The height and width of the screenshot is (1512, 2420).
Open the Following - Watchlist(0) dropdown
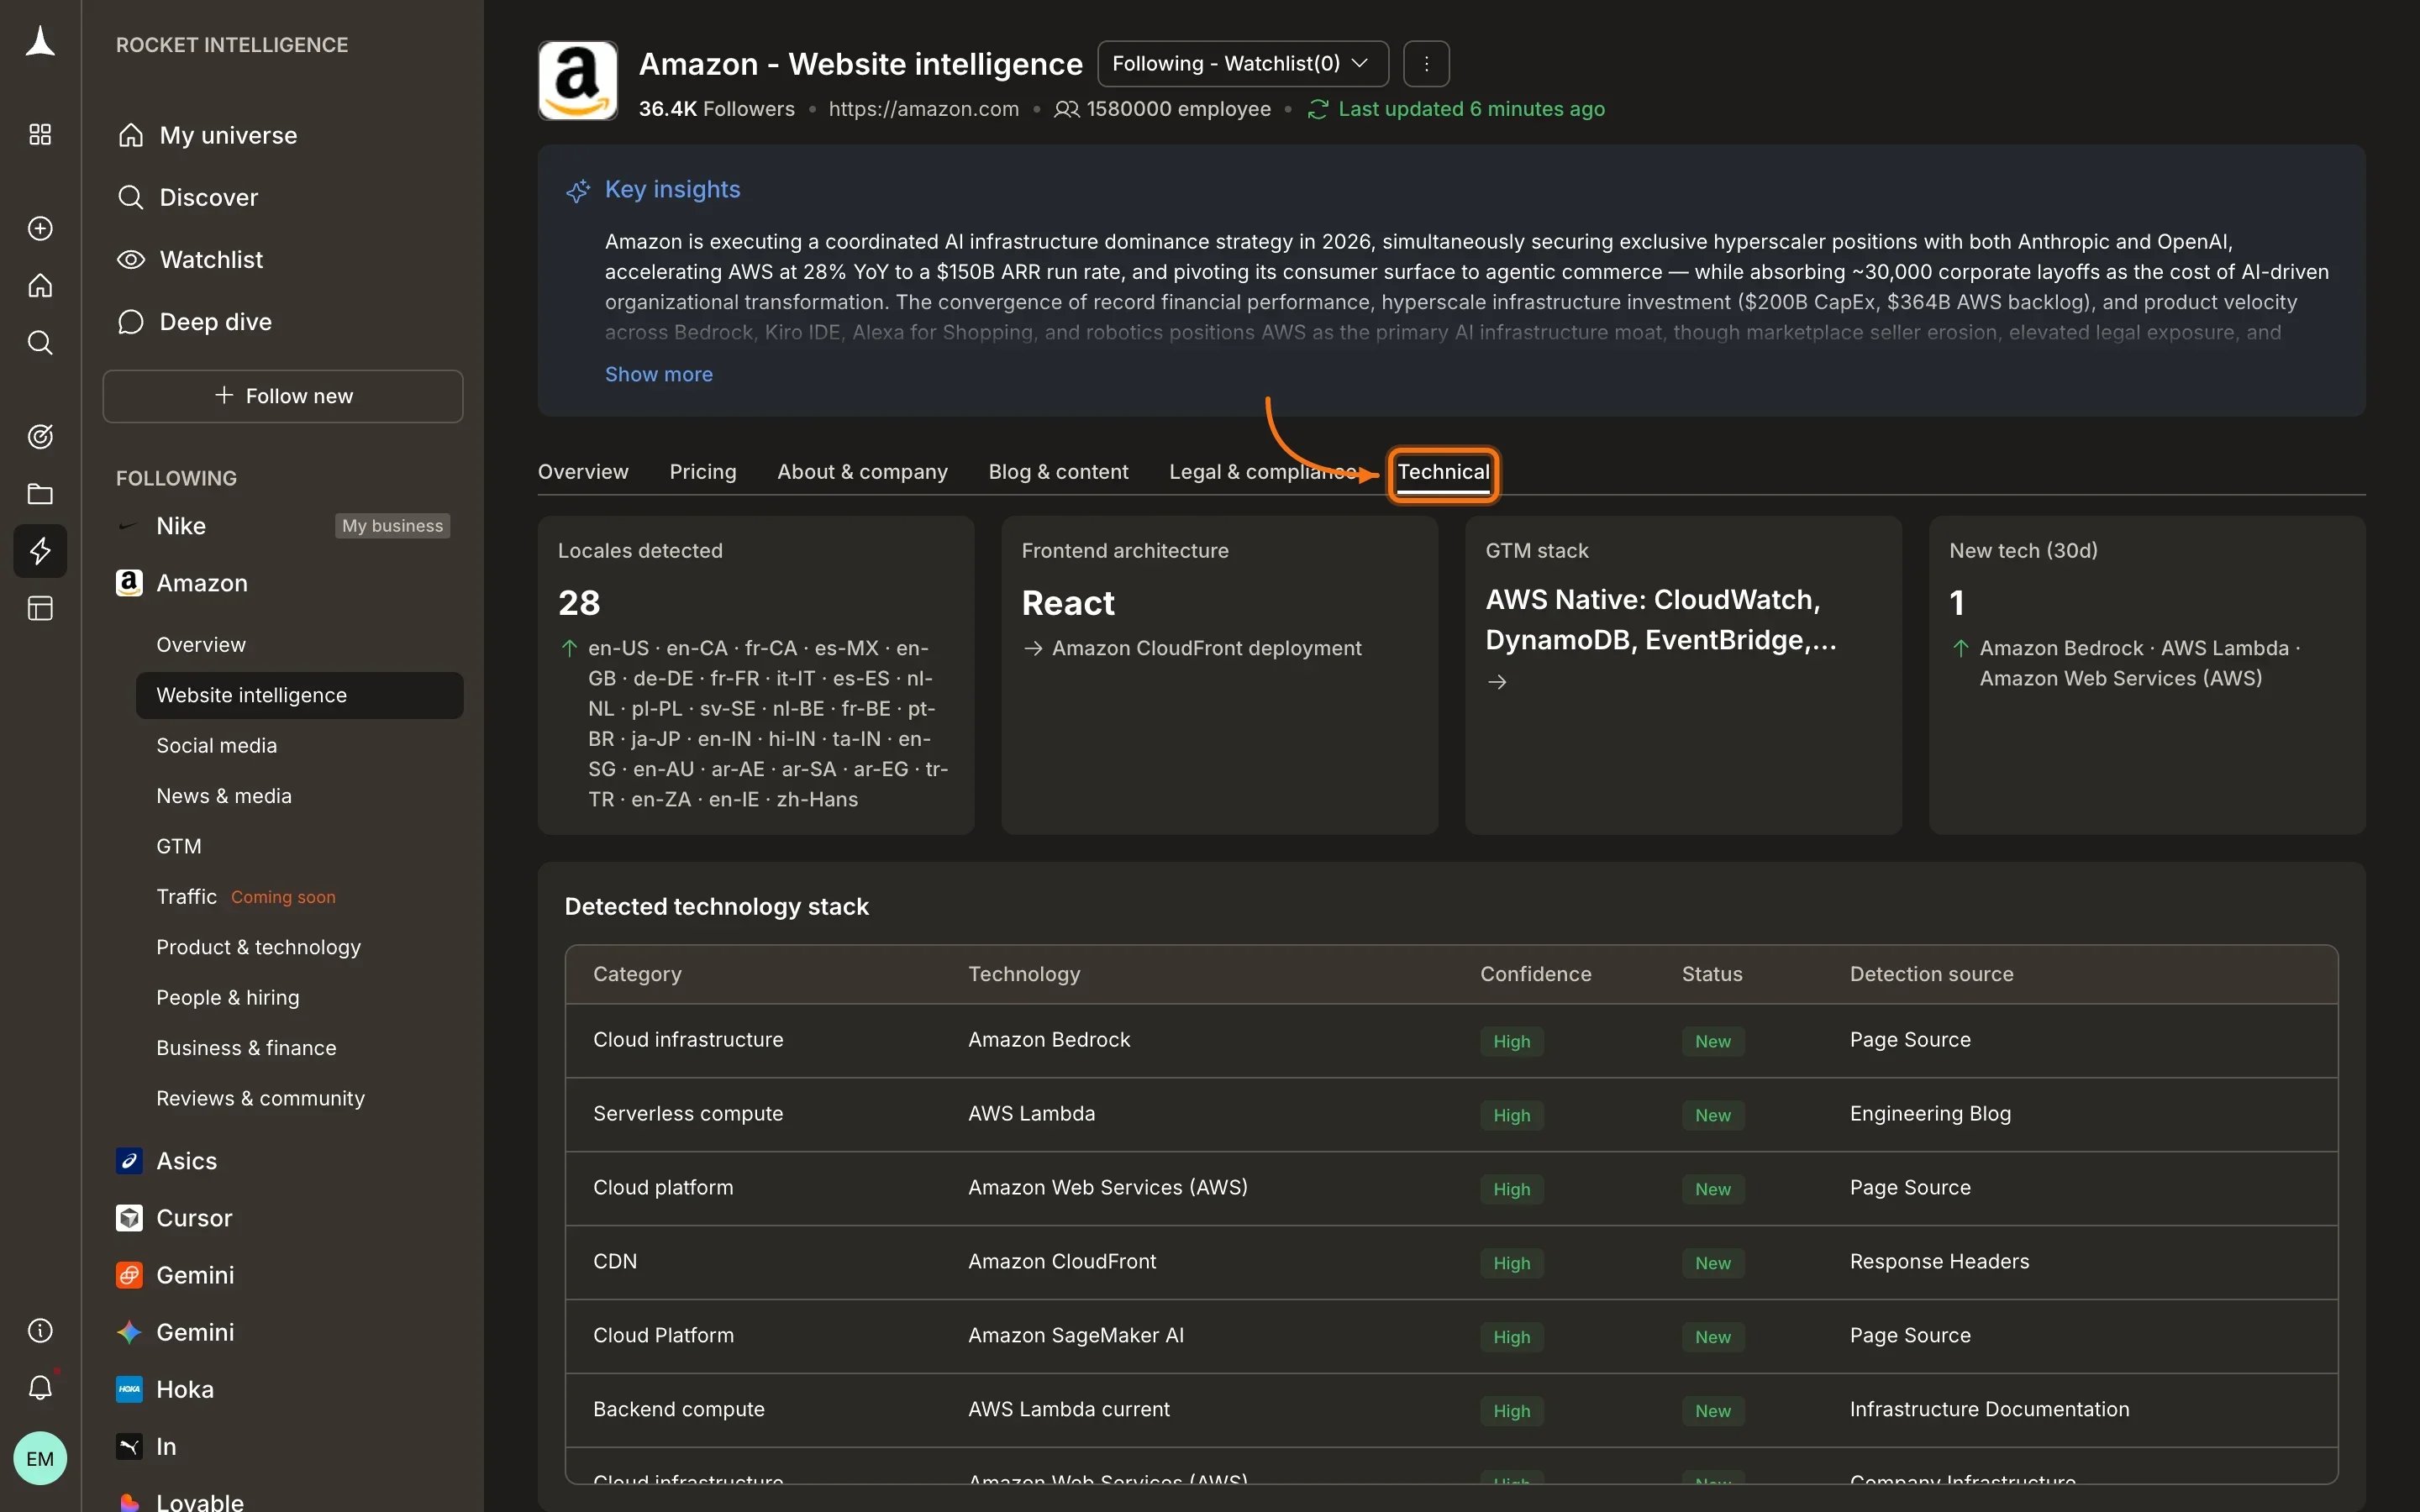(1243, 64)
